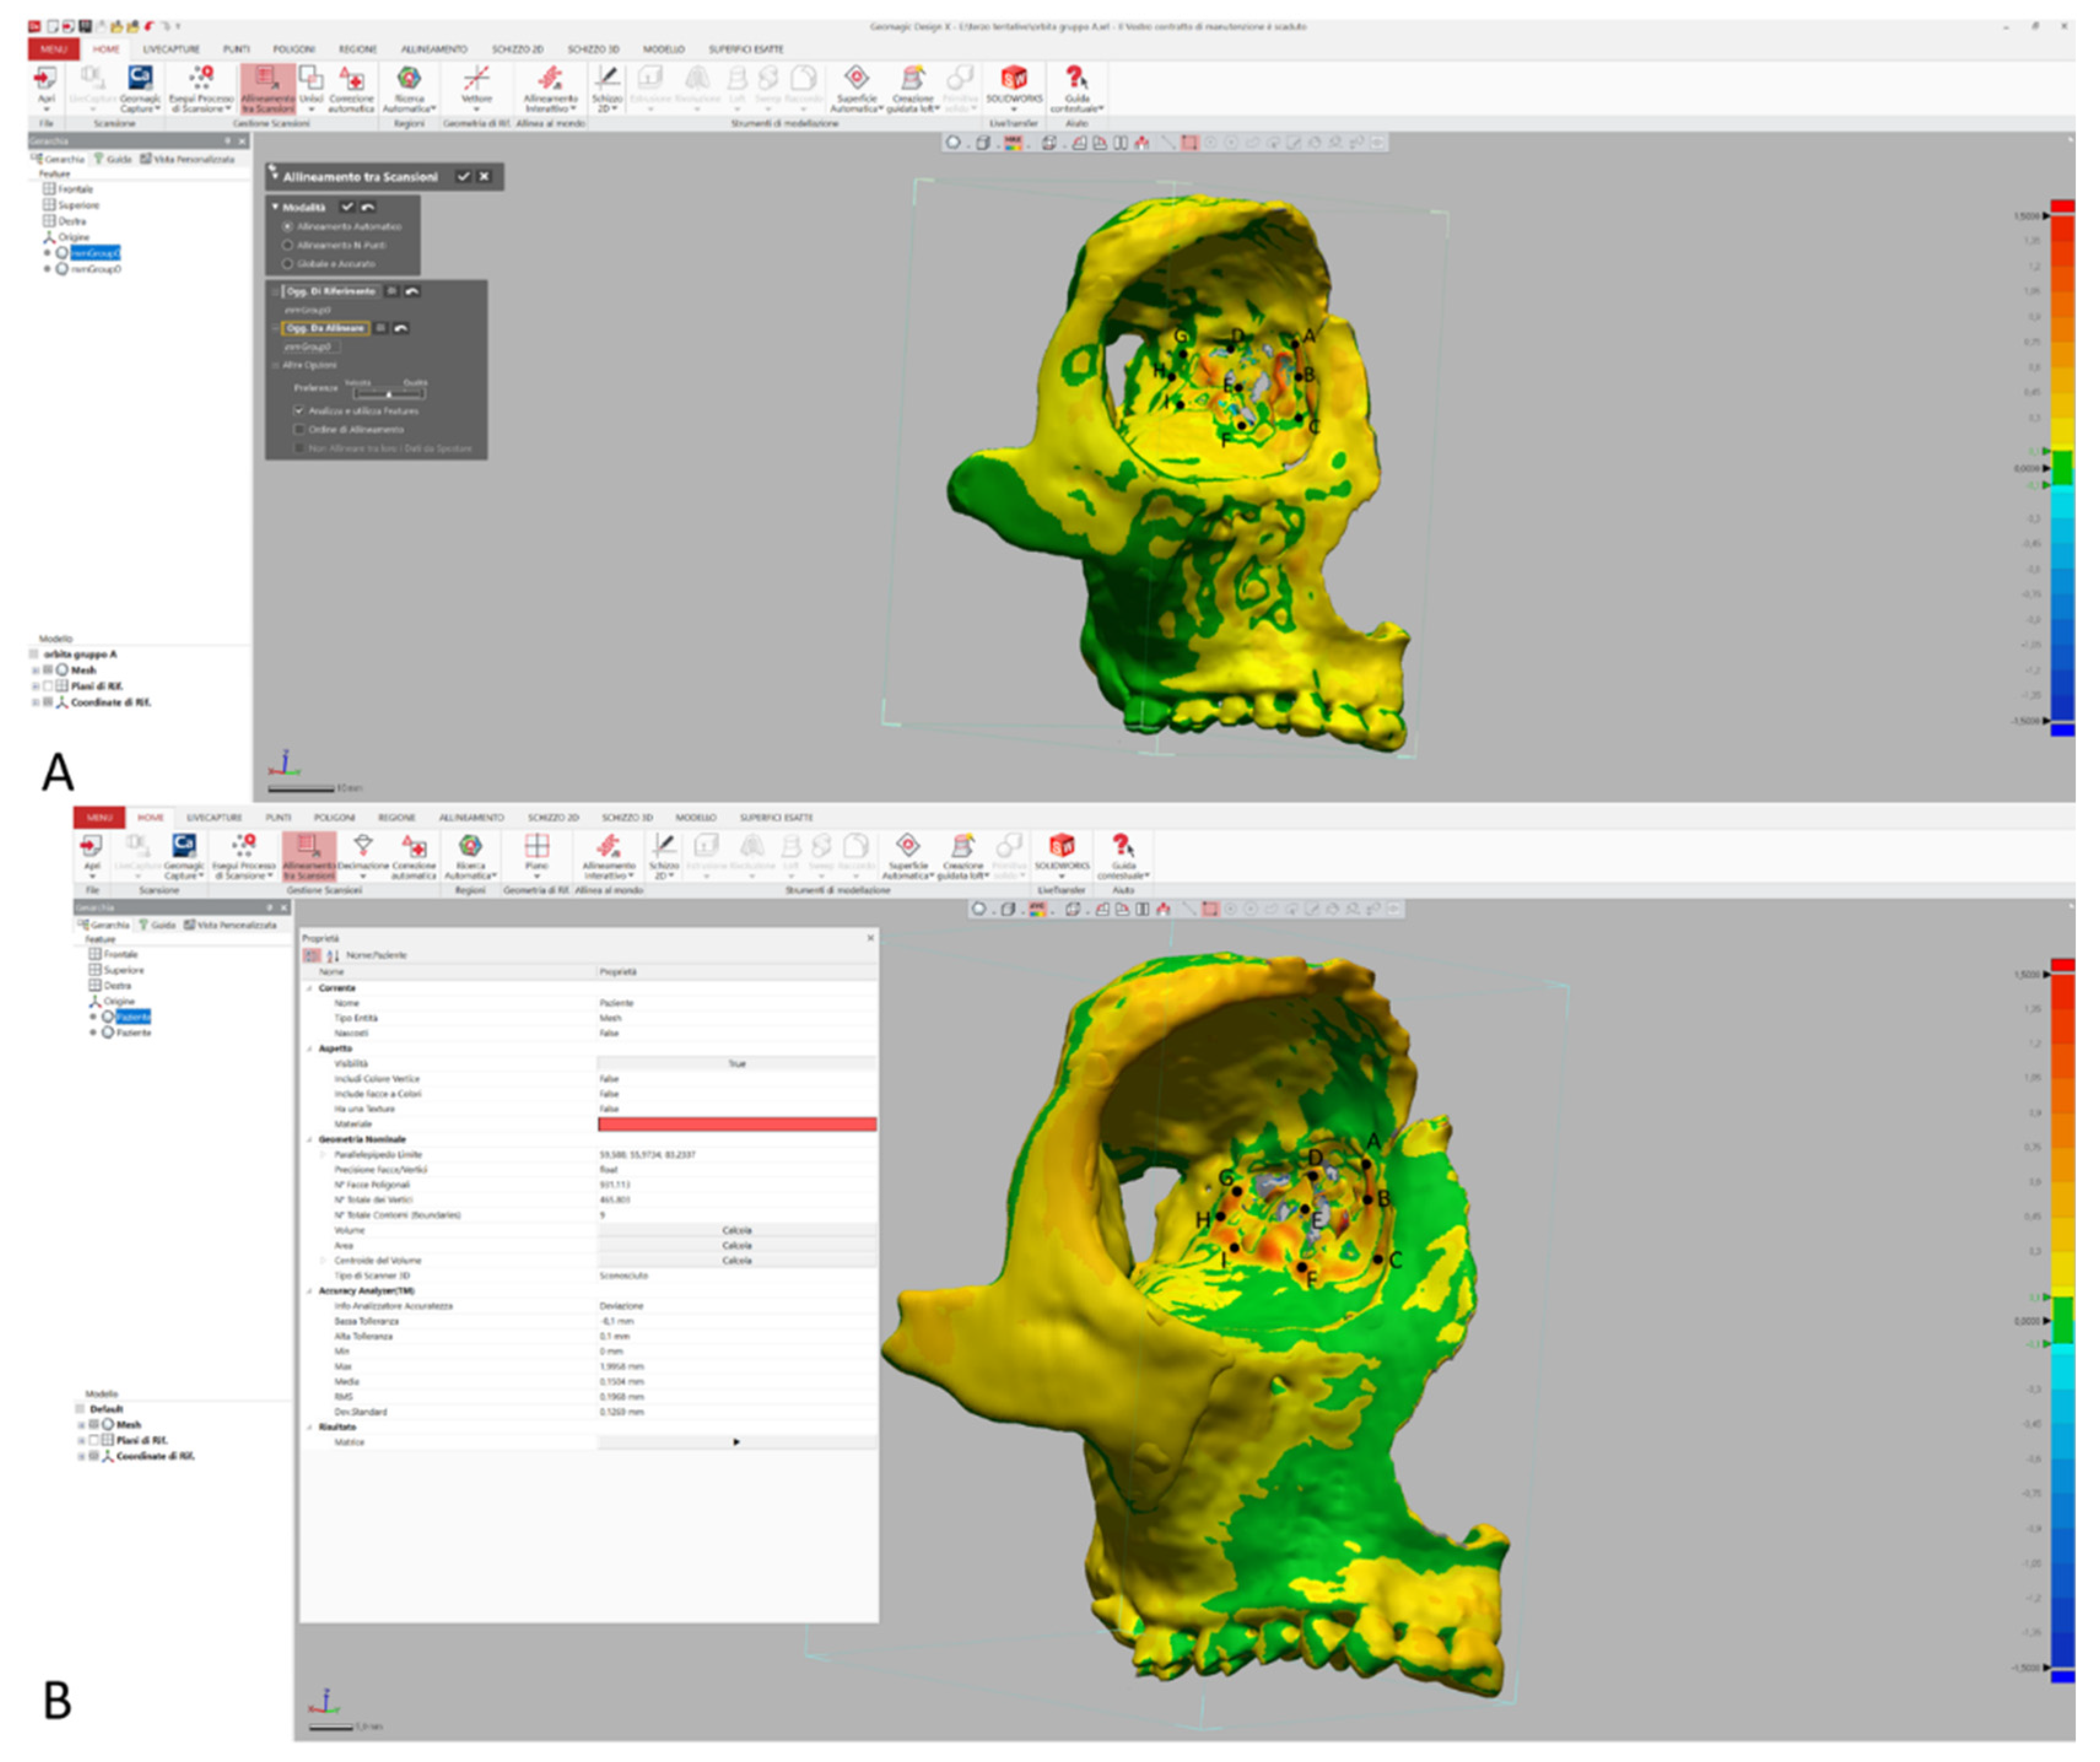The height and width of the screenshot is (1762, 2100).
Task: Reset the Ogg. Da Allineare selection arrow
Action: pos(401,328)
